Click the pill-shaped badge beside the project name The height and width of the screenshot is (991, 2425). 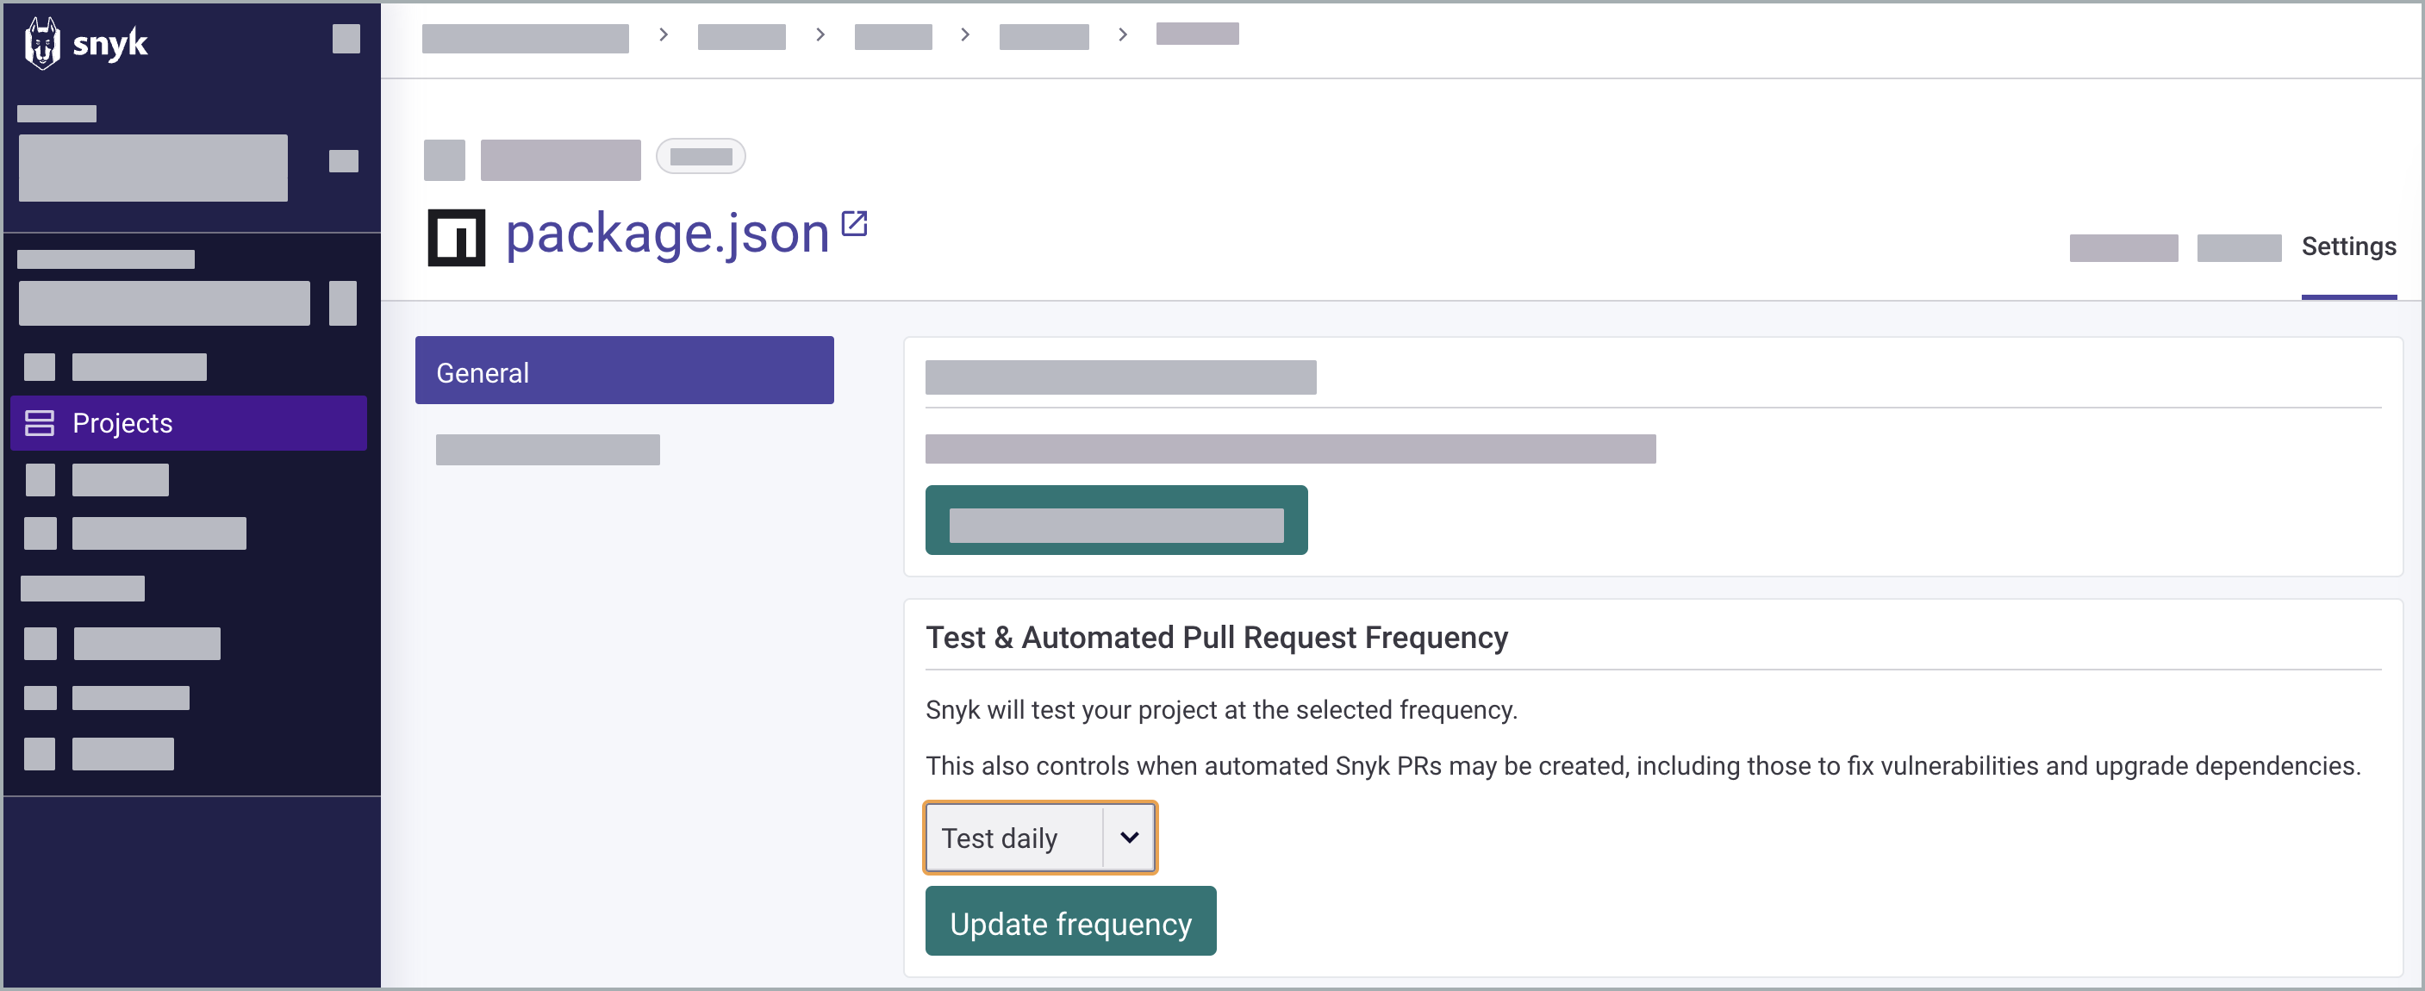(x=701, y=156)
